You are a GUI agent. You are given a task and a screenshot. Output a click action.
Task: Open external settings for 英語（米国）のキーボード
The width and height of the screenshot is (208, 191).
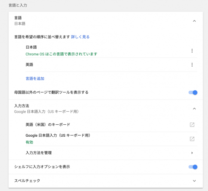(192, 125)
